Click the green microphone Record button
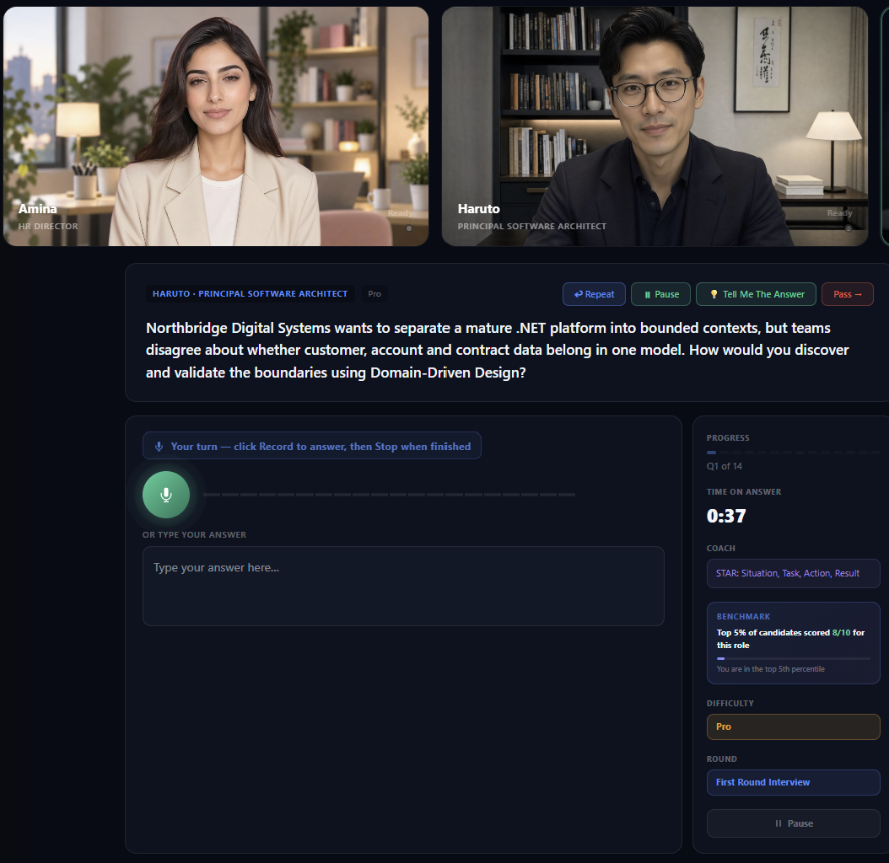Screen dimensions: 889x863 click(166, 495)
